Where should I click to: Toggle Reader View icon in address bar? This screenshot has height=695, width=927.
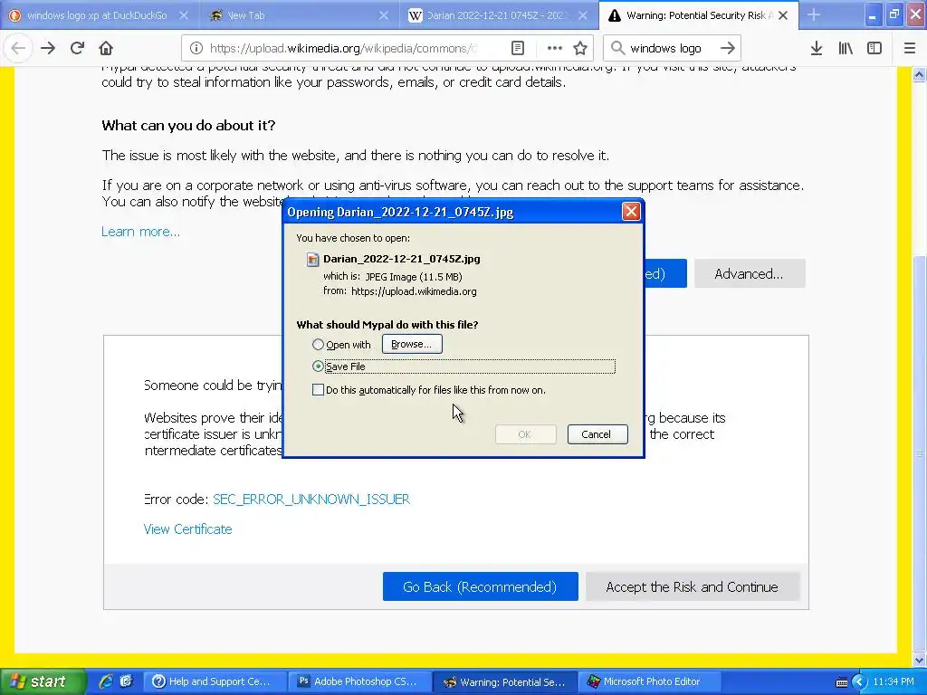517,49
